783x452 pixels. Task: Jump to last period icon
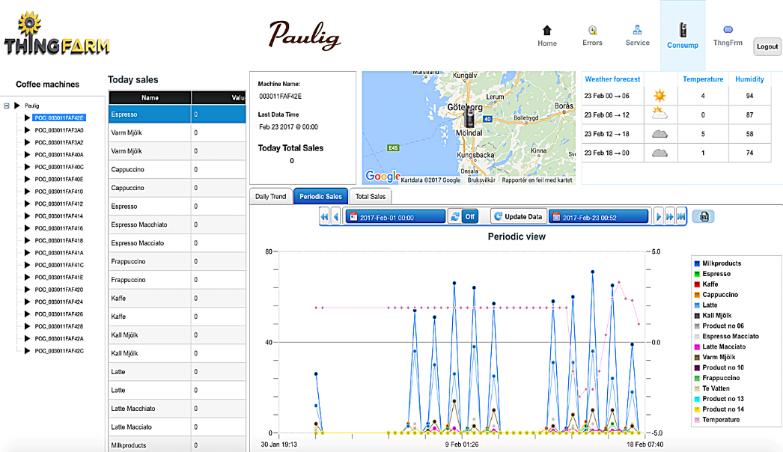[681, 217]
